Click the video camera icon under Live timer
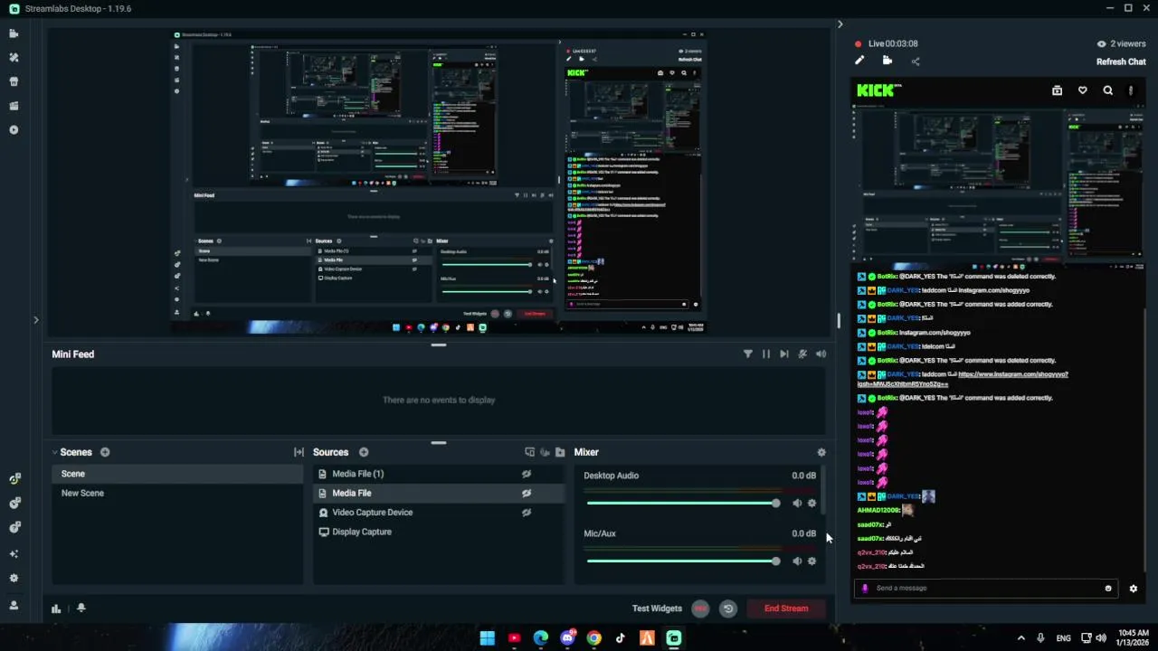This screenshot has height=651, width=1158. click(x=887, y=61)
